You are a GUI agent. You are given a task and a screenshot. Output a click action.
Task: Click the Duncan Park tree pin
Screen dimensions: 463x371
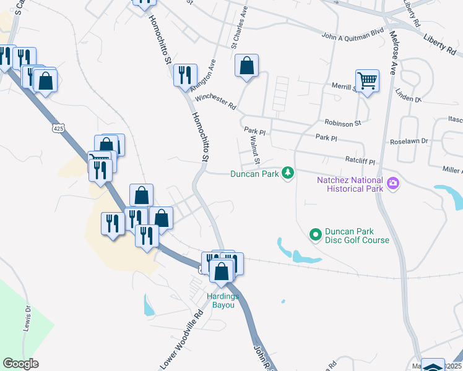288,173
